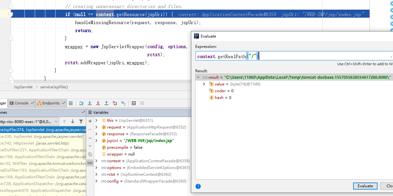Click the Step Out icon
Image resolution: width=393 pixels, height=196 pixels.
click(x=106, y=103)
